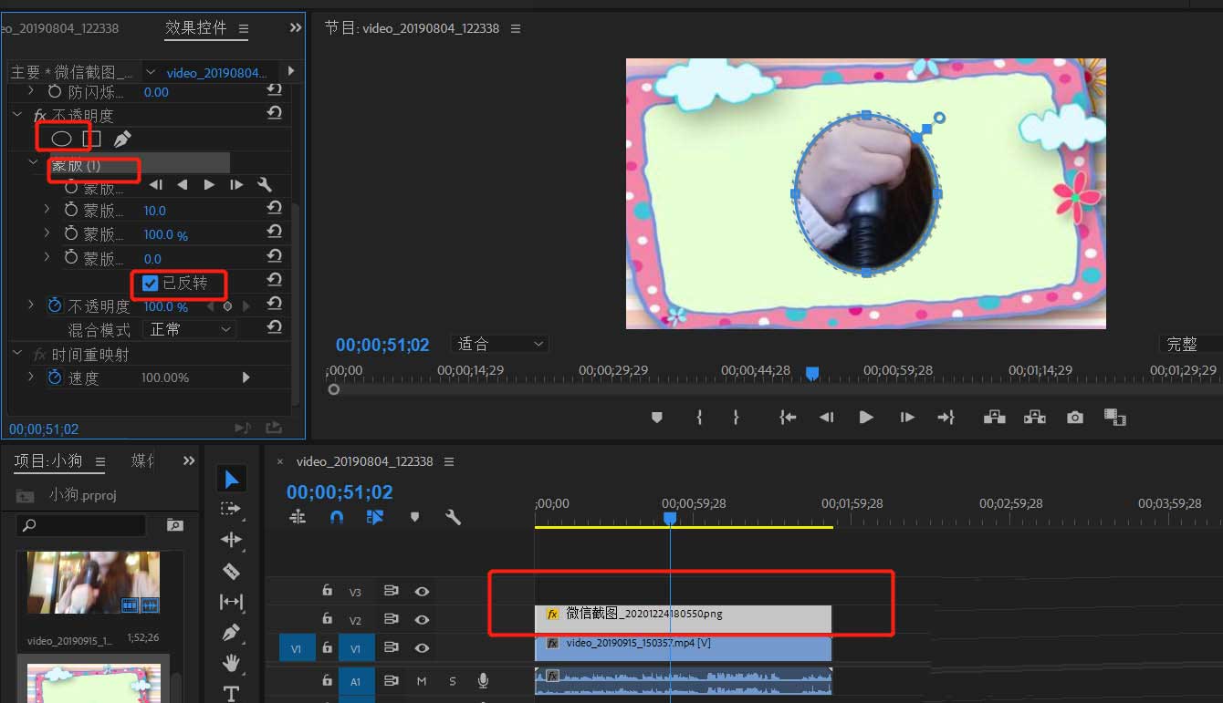Hide the V2 track with eye icon
The height and width of the screenshot is (703, 1223).
pyautogui.click(x=422, y=619)
